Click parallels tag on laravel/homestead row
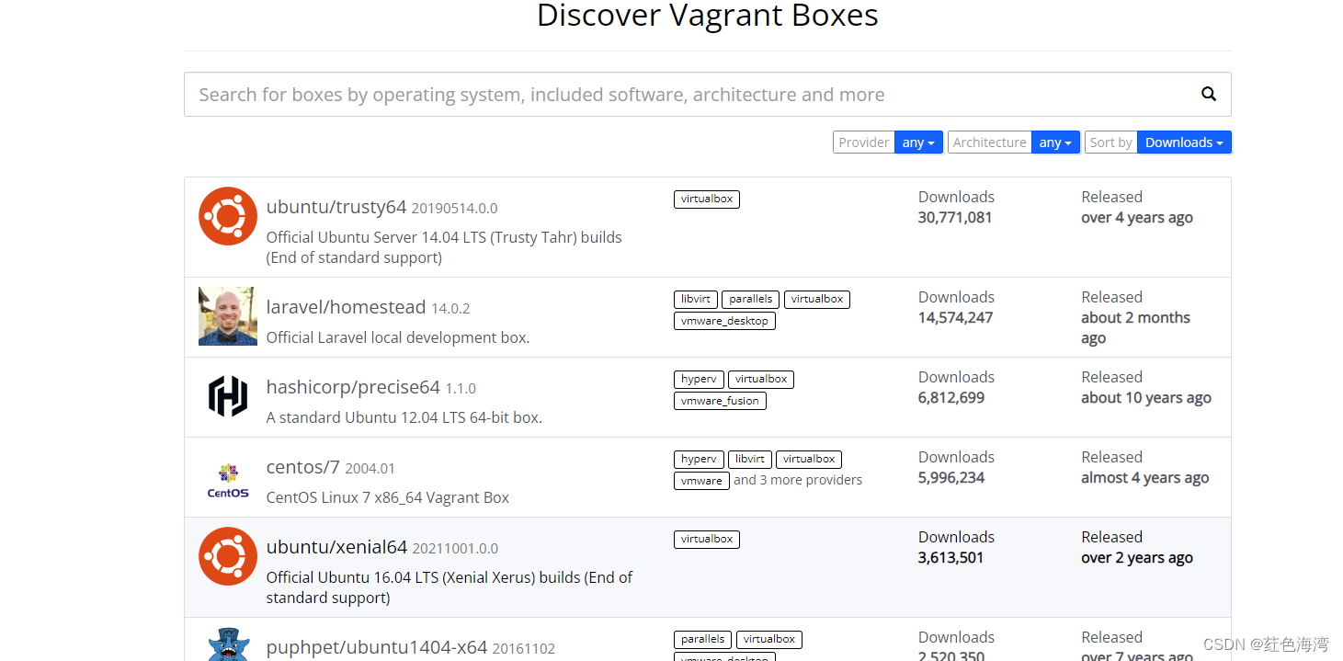Image resolution: width=1343 pixels, height=661 pixels. [x=751, y=299]
